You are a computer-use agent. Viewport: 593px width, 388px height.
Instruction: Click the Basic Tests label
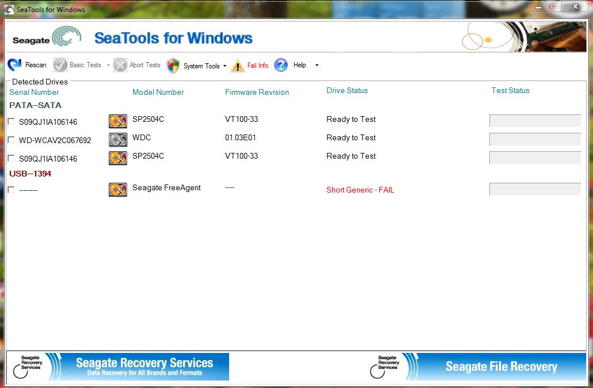85,65
